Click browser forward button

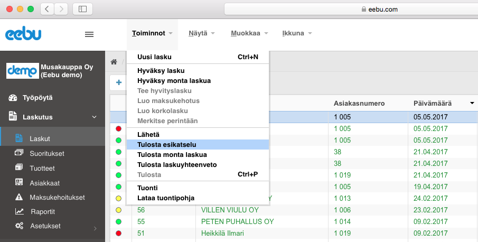pyautogui.click(x=61, y=9)
